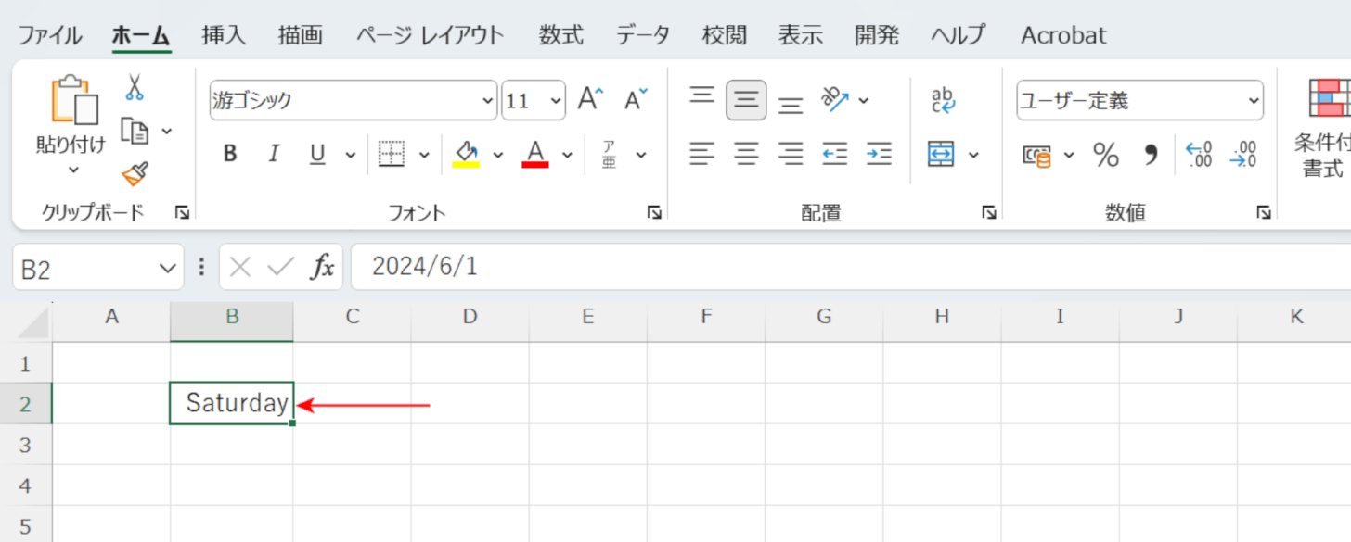This screenshot has height=542, width=1351.
Task: Expand the ユーザー定義 number format dropdown
Action: point(1254,101)
